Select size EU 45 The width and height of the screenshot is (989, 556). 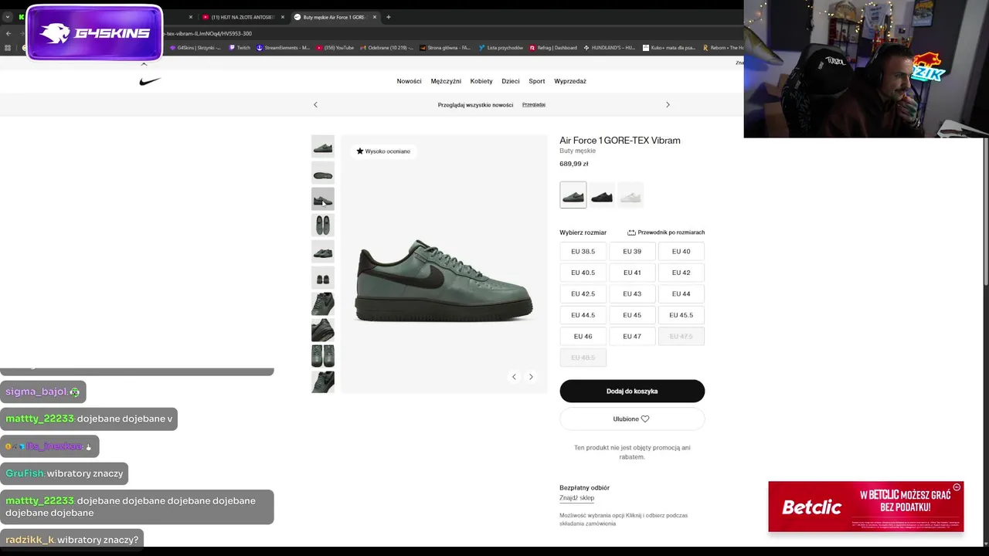tap(632, 315)
